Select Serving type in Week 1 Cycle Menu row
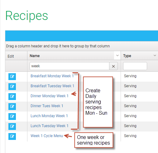Screen dimensions: 158x153 click(x=130, y=136)
